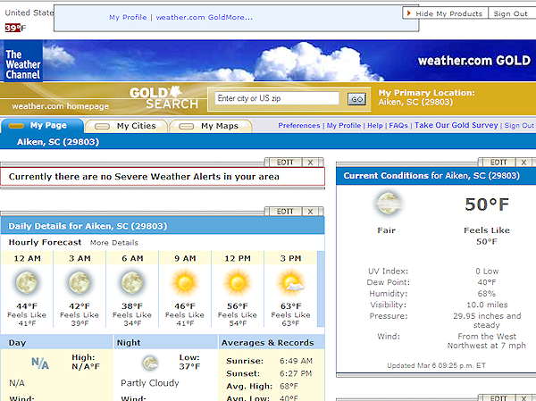
Task: Click the Hide My Products button
Action: click(446, 13)
